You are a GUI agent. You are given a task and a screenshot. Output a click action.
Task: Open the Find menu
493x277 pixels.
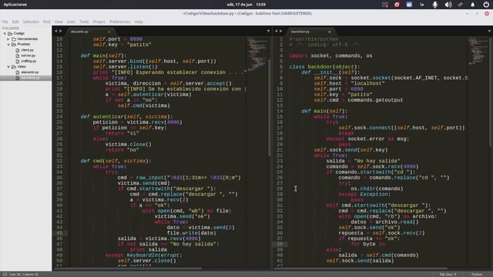(x=46, y=22)
